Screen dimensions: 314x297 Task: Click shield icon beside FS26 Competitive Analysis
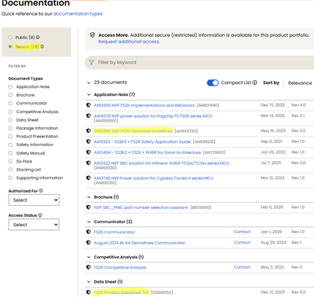point(89,267)
